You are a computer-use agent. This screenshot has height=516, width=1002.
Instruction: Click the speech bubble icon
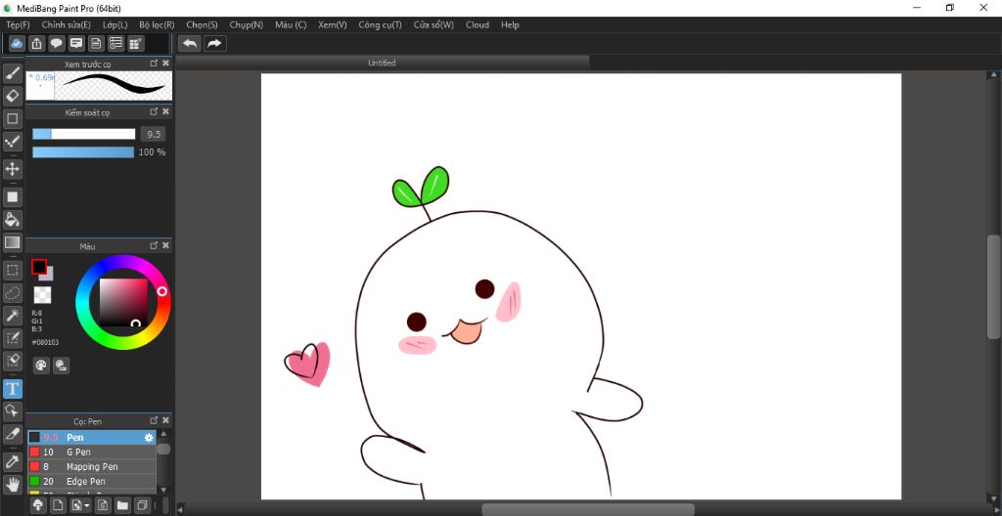pyautogui.click(x=56, y=43)
